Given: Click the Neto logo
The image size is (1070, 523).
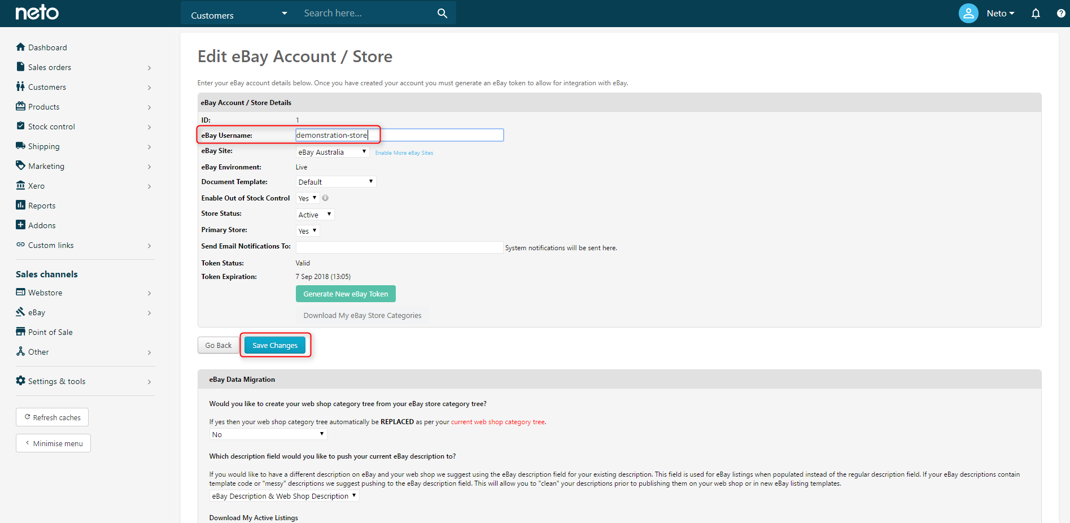Looking at the screenshot, I should pyautogui.click(x=37, y=12).
